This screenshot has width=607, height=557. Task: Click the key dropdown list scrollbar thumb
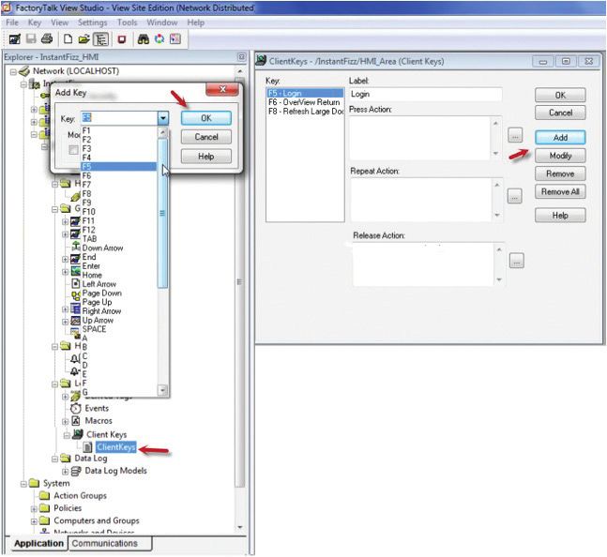tap(162, 213)
